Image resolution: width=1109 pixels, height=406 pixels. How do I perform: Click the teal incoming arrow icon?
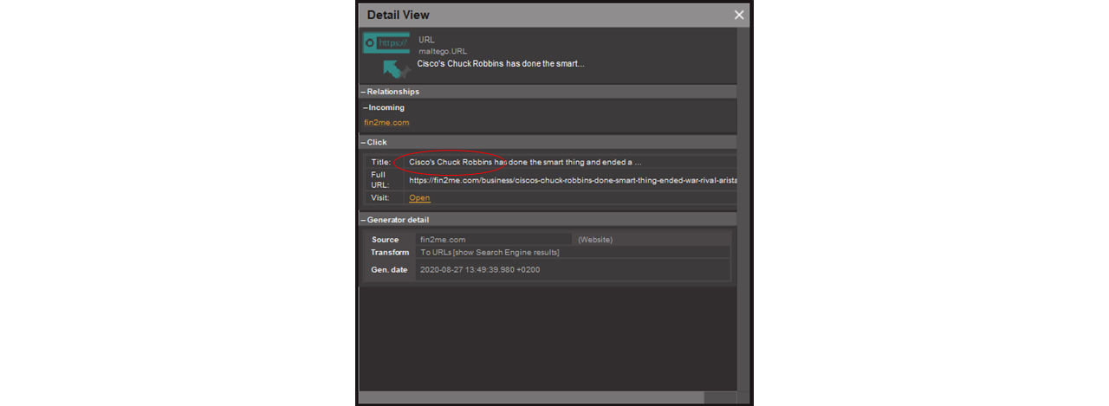[396, 68]
